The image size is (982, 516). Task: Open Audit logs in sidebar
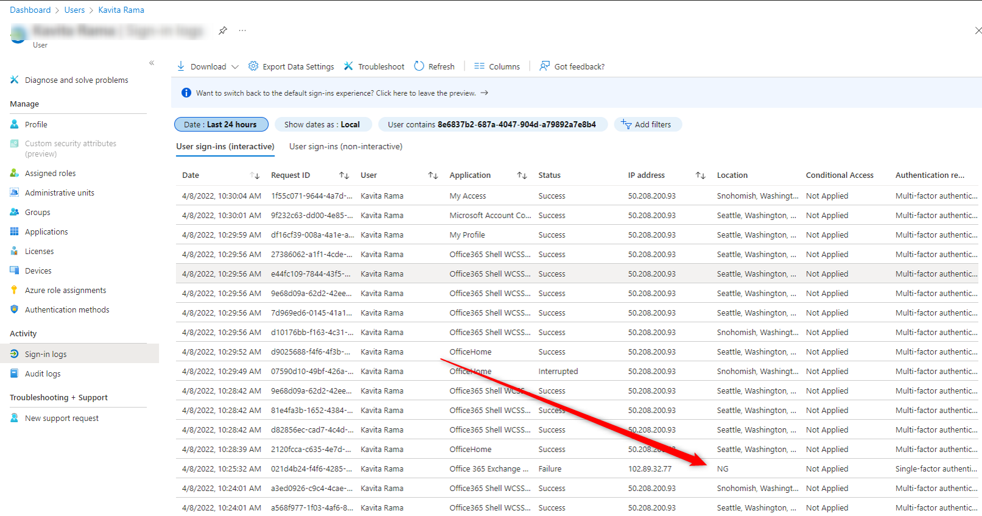click(43, 373)
